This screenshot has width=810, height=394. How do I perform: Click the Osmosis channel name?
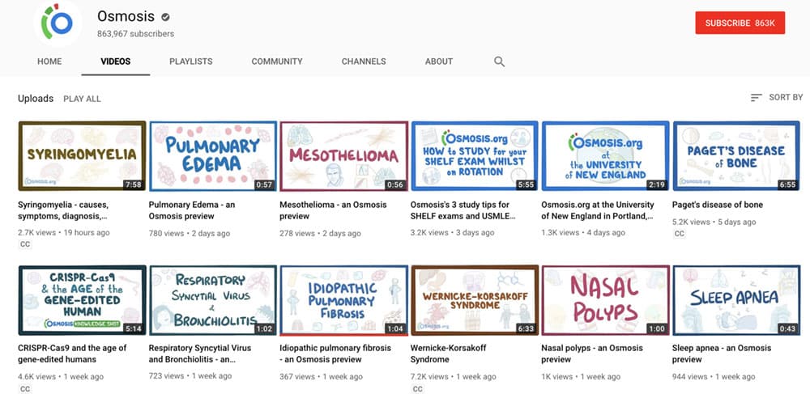126,16
